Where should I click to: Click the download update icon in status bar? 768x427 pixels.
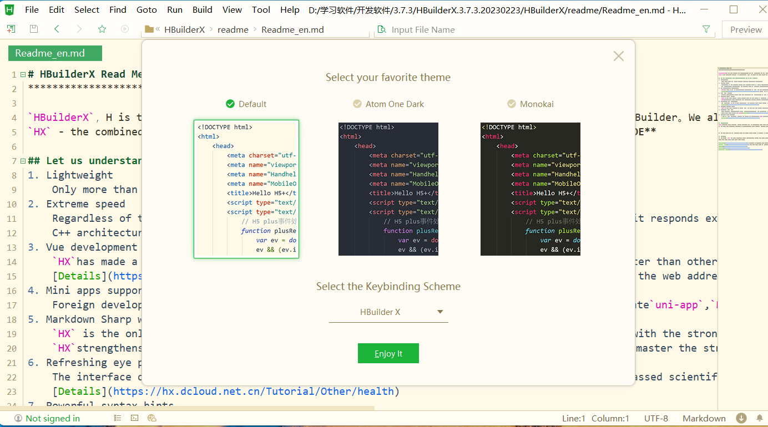(741, 418)
